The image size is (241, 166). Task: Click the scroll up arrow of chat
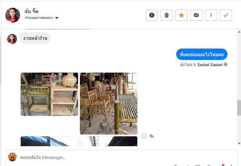pos(239,32)
